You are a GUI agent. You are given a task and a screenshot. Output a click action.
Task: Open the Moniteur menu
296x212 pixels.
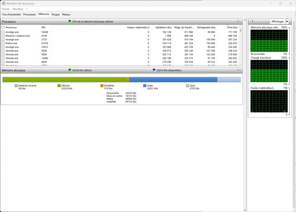click(x=18, y=9)
